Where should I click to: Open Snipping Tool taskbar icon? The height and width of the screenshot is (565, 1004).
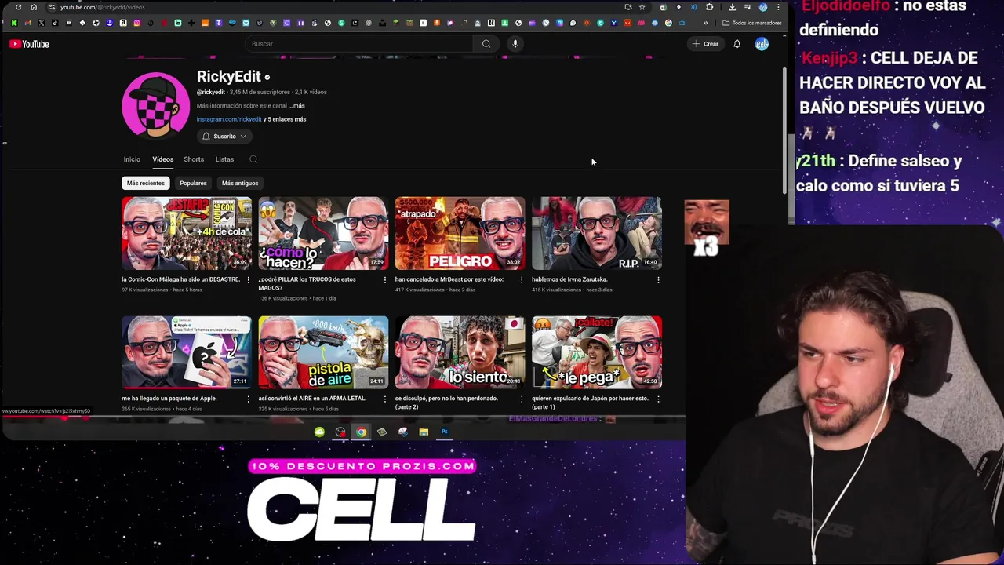[x=402, y=432]
